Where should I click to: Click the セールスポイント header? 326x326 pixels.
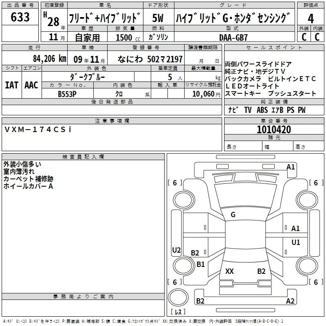(x=274, y=47)
